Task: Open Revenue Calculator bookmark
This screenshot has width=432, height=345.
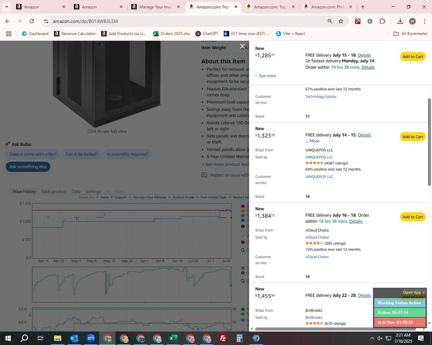Action: (x=75, y=34)
